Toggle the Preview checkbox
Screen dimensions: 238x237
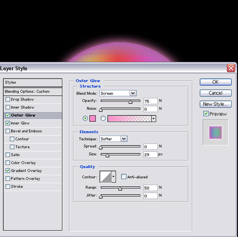tap(206, 114)
